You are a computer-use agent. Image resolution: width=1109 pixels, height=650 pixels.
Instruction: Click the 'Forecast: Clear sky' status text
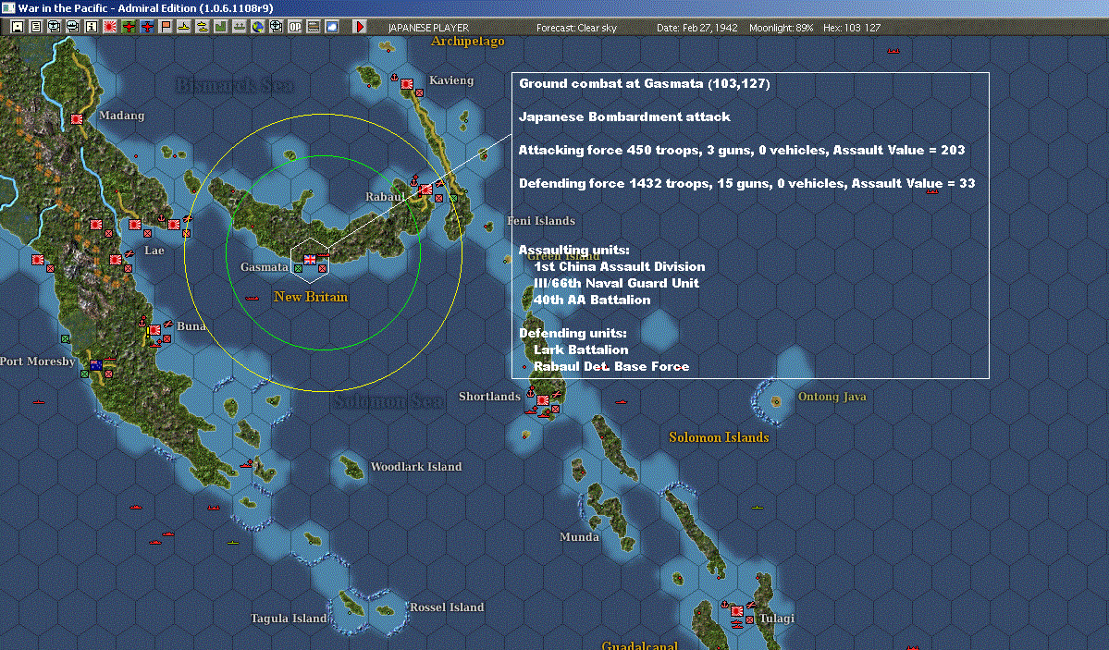pos(576,28)
